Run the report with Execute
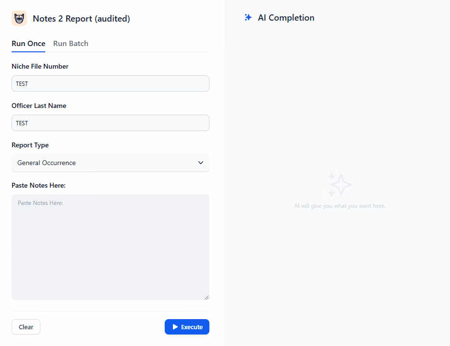450x346 pixels. tap(187, 327)
